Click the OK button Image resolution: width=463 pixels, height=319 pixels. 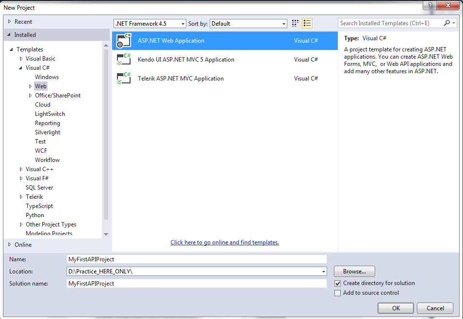point(396,308)
